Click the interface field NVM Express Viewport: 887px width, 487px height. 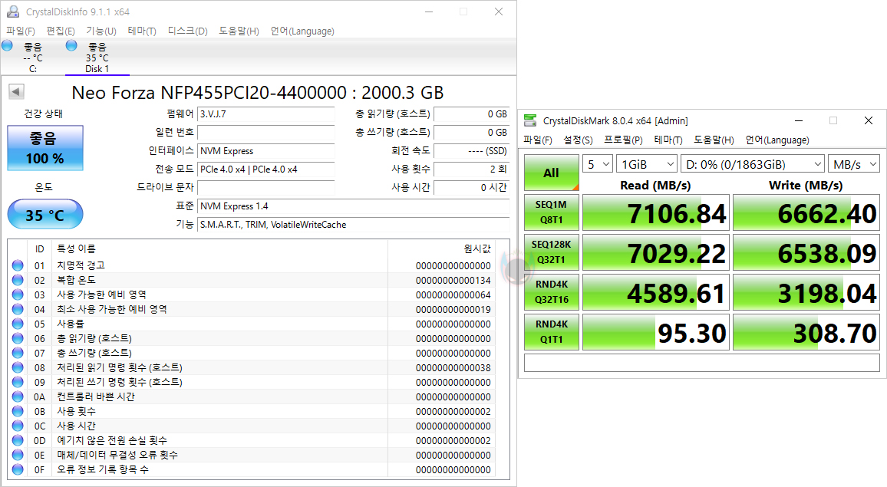[266, 151]
